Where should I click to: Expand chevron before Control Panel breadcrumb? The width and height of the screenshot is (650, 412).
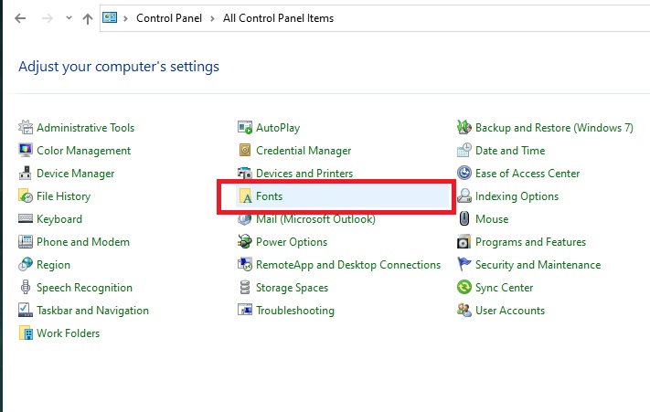(125, 18)
